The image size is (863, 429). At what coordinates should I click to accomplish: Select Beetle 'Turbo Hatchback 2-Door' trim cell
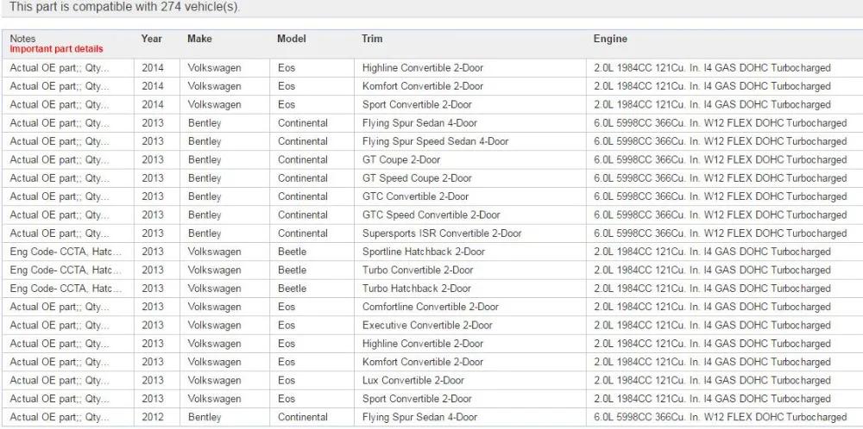(x=417, y=289)
